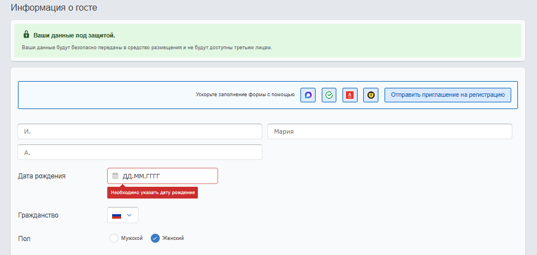Select the Мужской gender radio button
This screenshot has width=537, height=255.
click(x=114, y=238)
